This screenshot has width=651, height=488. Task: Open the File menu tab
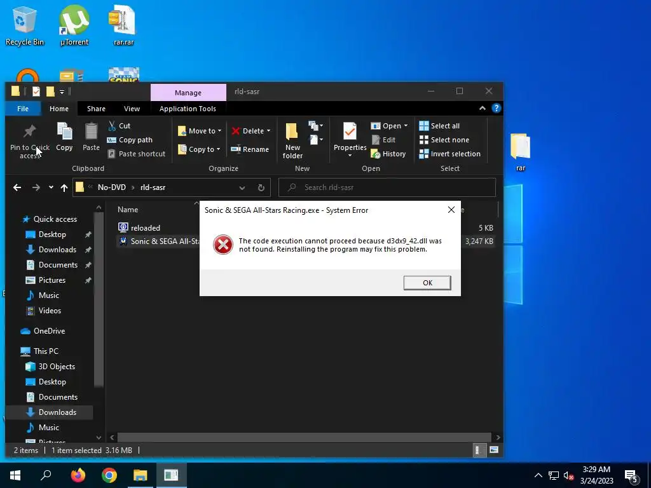click(23, 109)
